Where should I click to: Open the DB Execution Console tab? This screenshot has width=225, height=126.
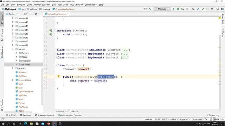pyautogui.click(x=70, y=115)
